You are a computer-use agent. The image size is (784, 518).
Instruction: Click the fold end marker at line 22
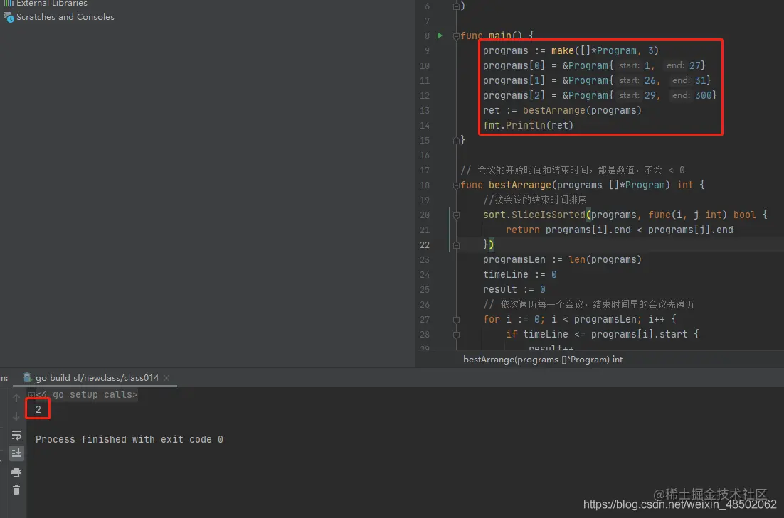pyautogui.click(x=456, y=244)
